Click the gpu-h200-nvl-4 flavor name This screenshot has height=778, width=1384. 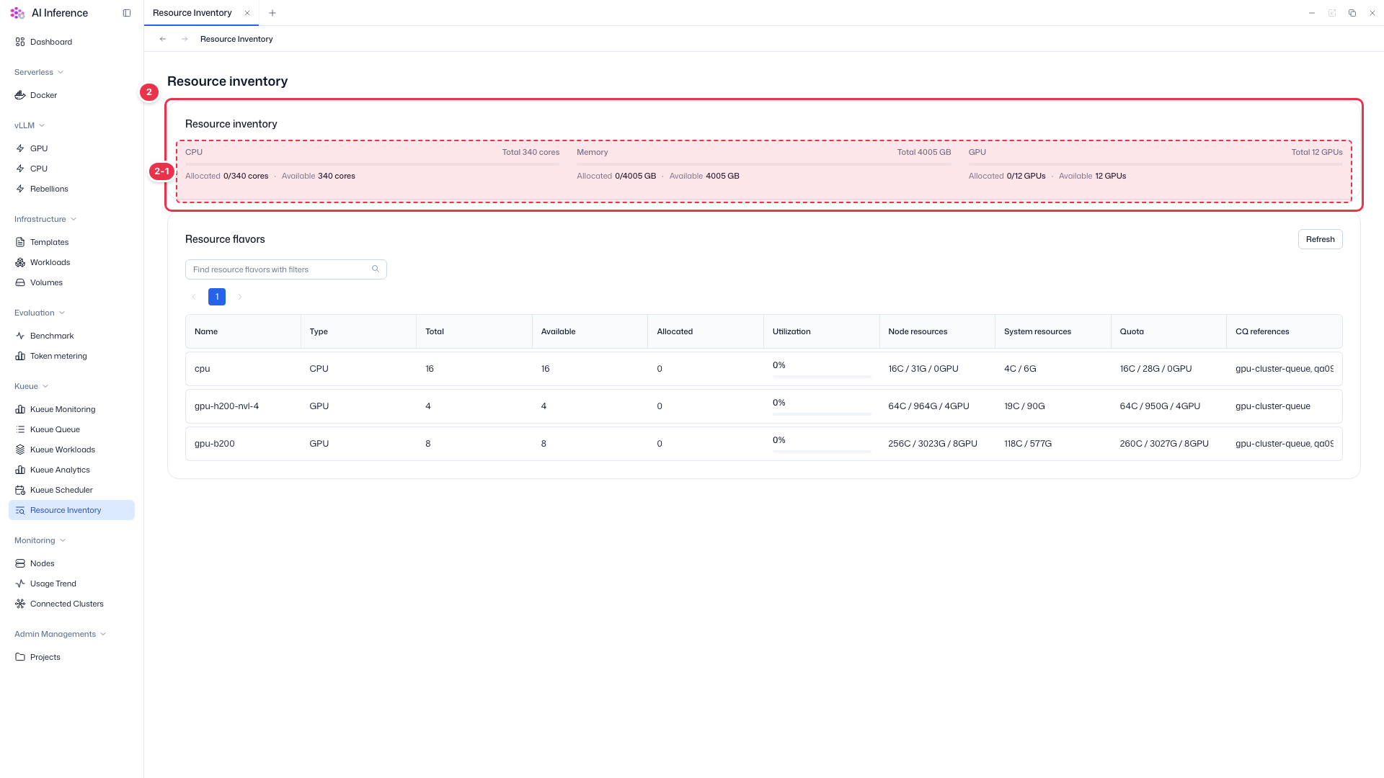[x=226, y=406]
